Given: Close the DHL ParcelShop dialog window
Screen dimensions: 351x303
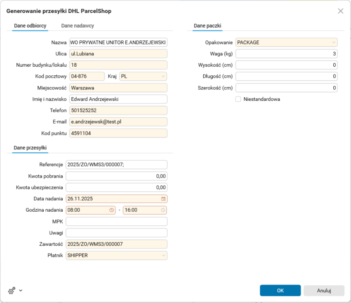Looking at the screenshot, I should [341, 11].
